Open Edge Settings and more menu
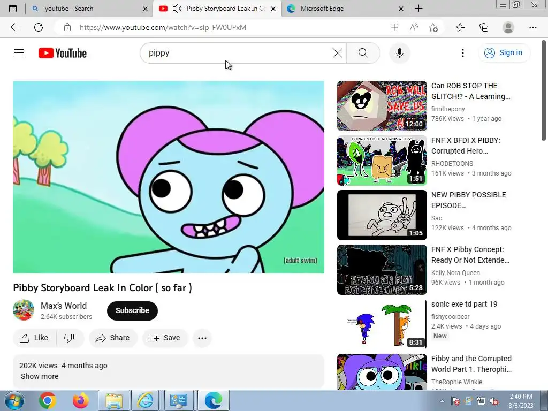Screen dimensions: 548x411 coord(532,28)
